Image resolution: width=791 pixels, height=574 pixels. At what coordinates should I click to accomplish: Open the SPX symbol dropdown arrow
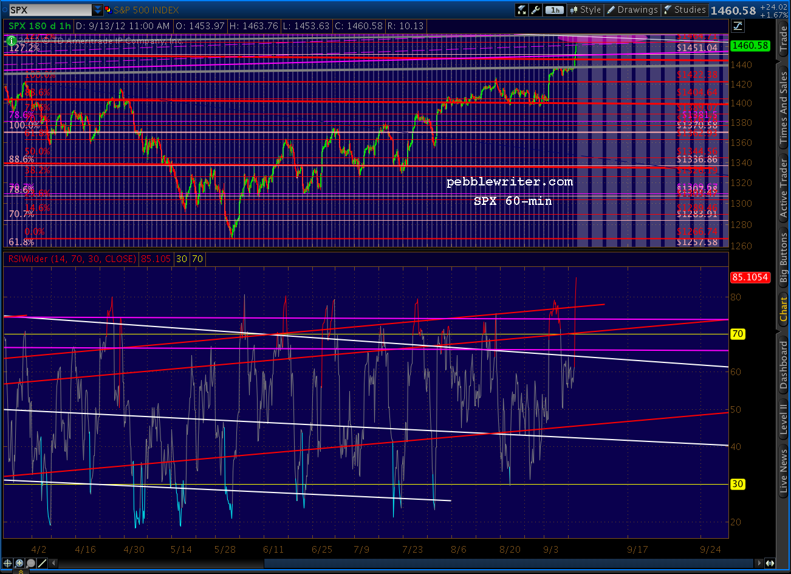(x=98, y=10)
